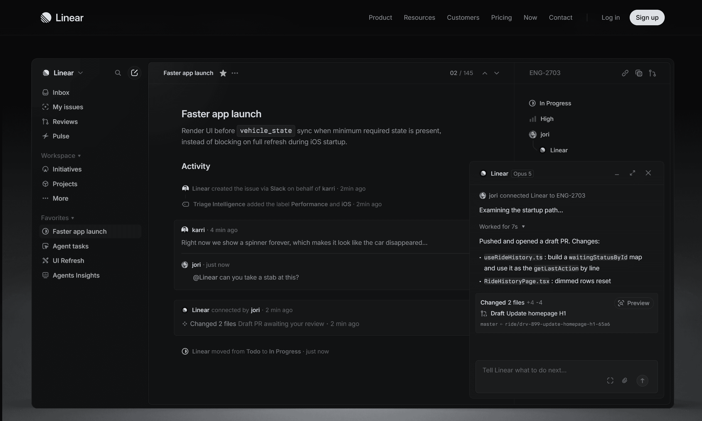Image resolution: width=702 pixels, height=421 pixels.
Task: Copy issue link using the link icon
Action: click(x=625, y=73)
